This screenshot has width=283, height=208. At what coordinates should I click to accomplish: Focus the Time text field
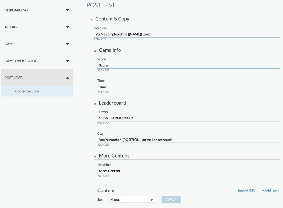[188, 87]
